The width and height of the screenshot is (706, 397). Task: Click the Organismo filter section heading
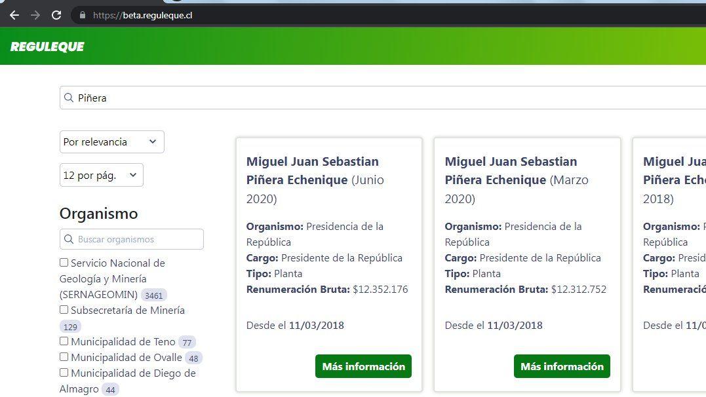point(98,214)
